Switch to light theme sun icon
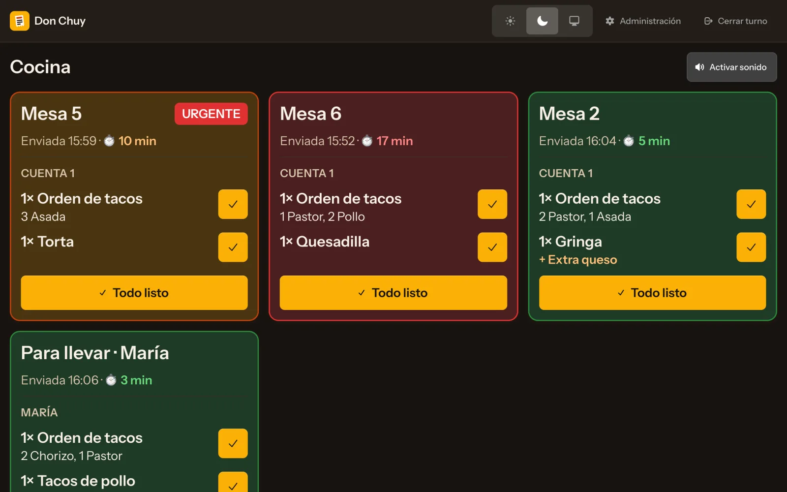Viewport: 787px width, 492px height. coord(510,21)
